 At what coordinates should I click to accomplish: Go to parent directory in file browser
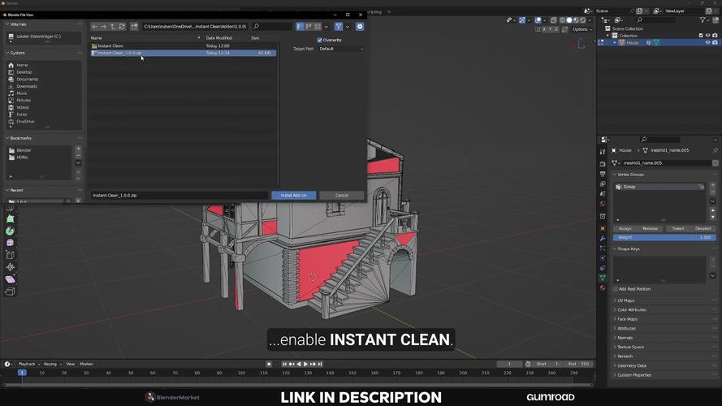(x=113, y=27)
